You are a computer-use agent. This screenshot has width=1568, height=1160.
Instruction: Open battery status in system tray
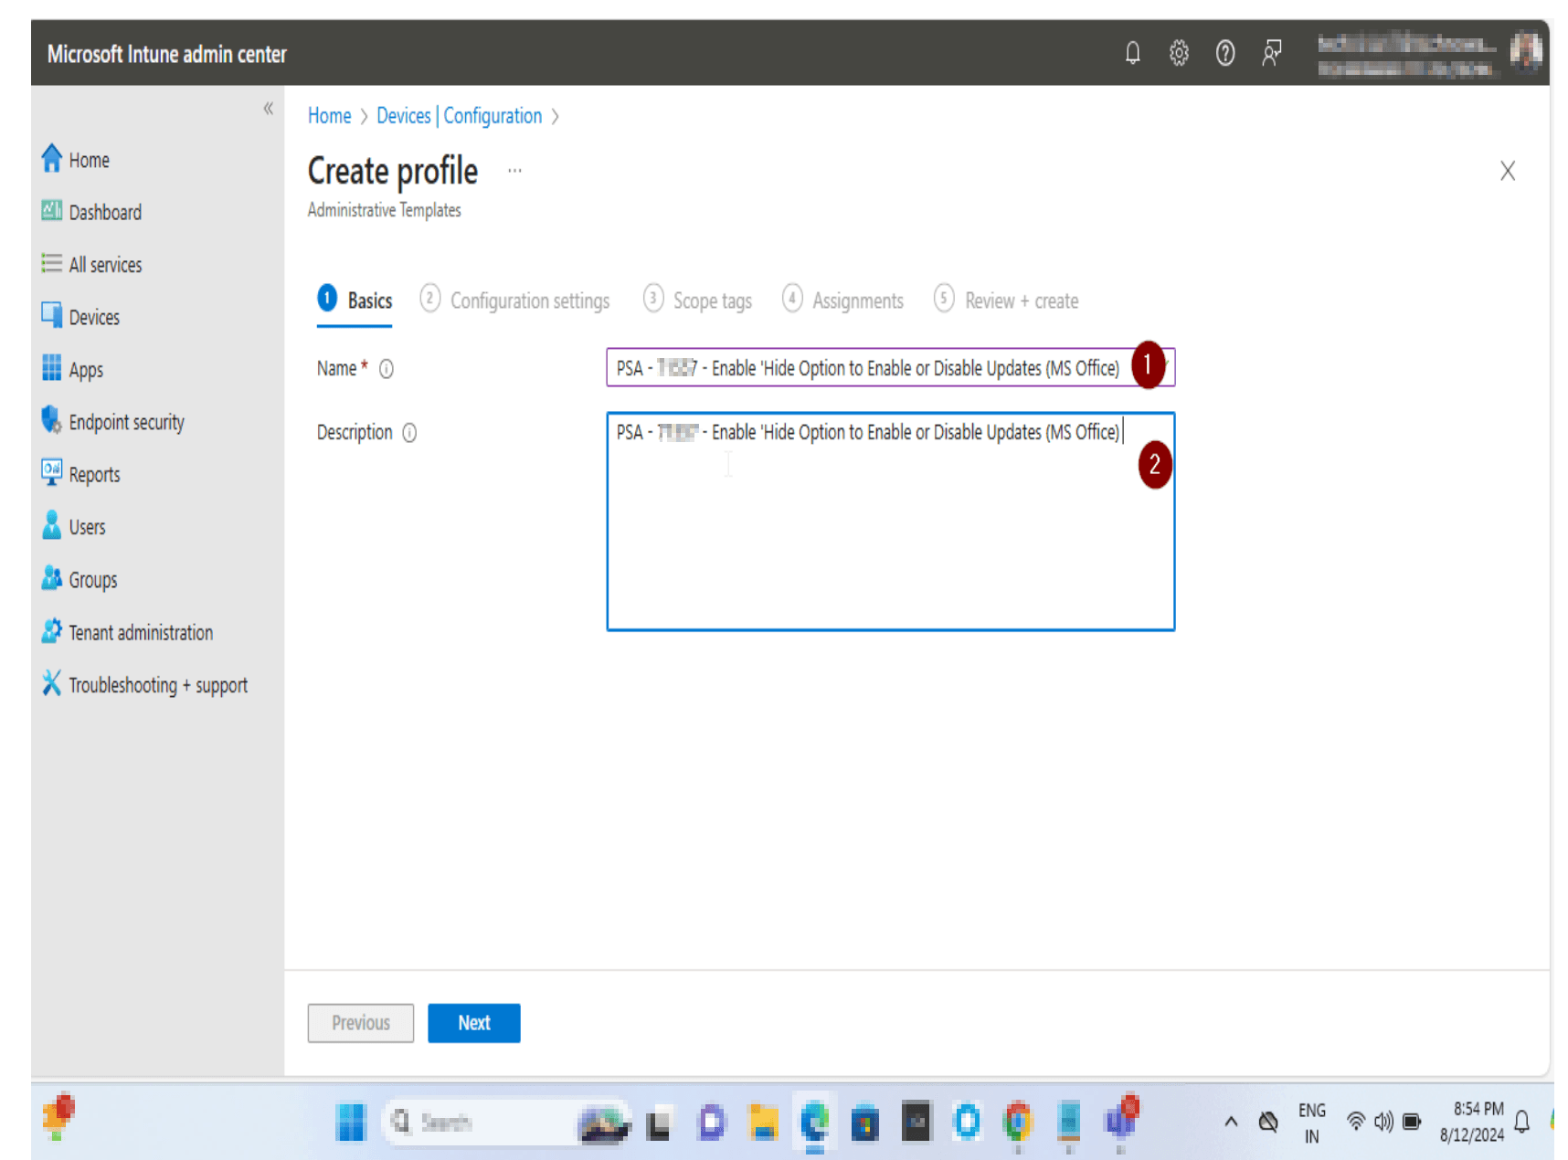(x=1412, y=1122)
